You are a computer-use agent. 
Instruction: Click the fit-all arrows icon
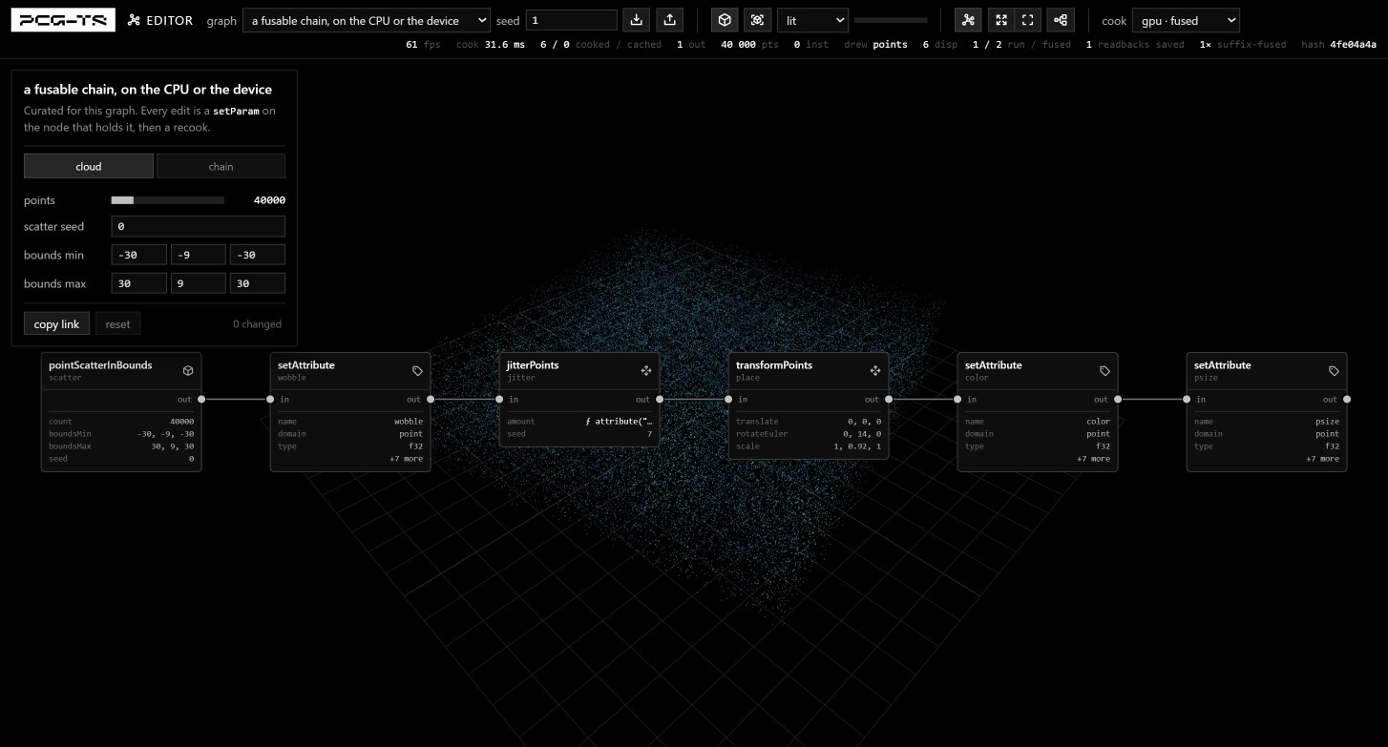1000,20
